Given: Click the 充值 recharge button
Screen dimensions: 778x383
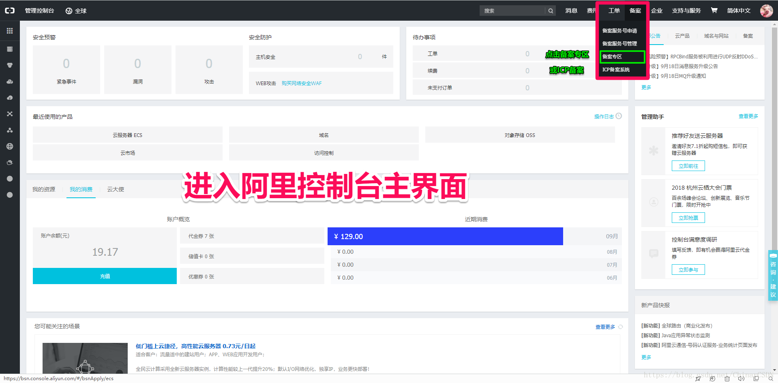Looking at the screenshot, I should click(x=105, y=276).
